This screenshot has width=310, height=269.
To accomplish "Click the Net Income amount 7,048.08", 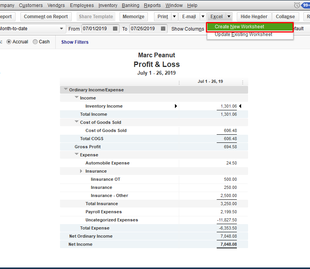I will pos(229,244).
